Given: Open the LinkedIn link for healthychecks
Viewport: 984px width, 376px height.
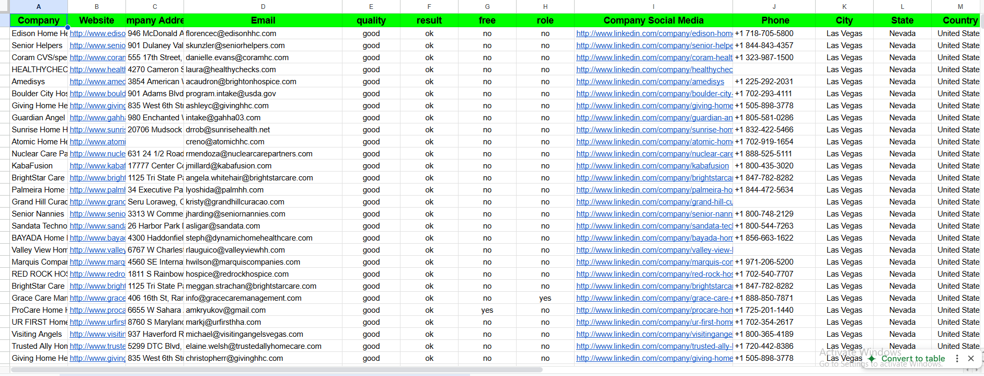Looking at the screenshot, I should [x=655, y=70].
